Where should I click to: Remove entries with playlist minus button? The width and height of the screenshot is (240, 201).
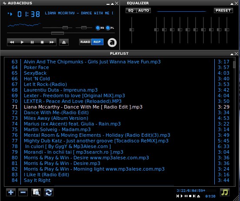coord(23,192)
